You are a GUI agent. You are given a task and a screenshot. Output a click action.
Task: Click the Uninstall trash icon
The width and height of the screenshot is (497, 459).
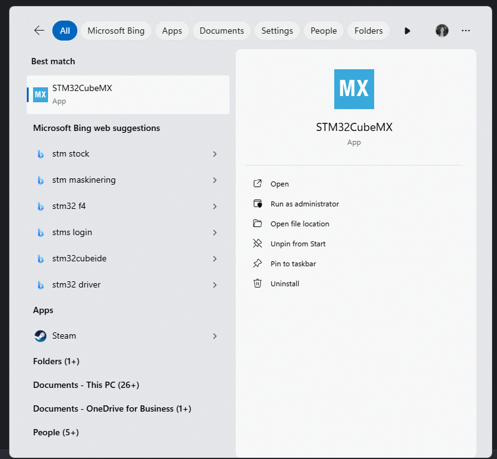[258, 283]
